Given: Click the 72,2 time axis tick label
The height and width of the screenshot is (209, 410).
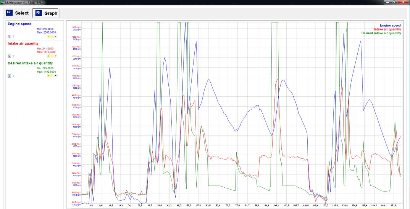Looking at the screenshot, I should 228,206.
